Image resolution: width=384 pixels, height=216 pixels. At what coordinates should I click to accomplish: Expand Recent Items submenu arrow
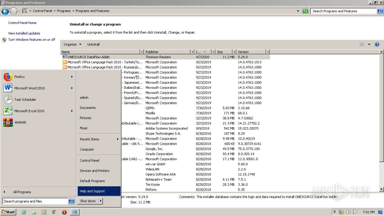coord(118,139)
